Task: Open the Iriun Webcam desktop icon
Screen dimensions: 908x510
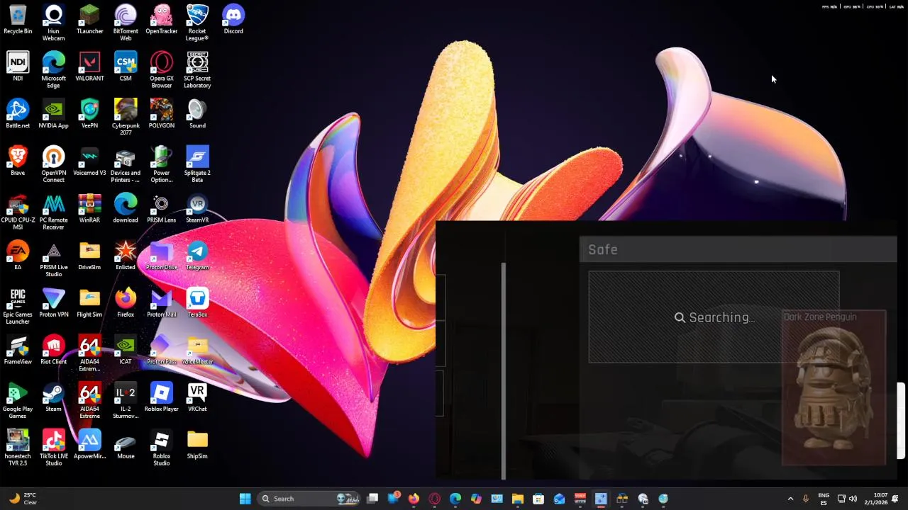Action: point(53,23)
